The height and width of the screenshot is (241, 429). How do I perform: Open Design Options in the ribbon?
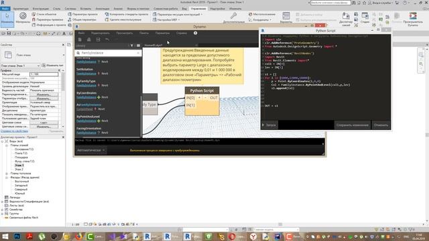tap(286, 17)
